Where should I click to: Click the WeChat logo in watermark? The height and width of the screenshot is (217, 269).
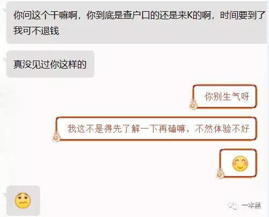point(232,206)
